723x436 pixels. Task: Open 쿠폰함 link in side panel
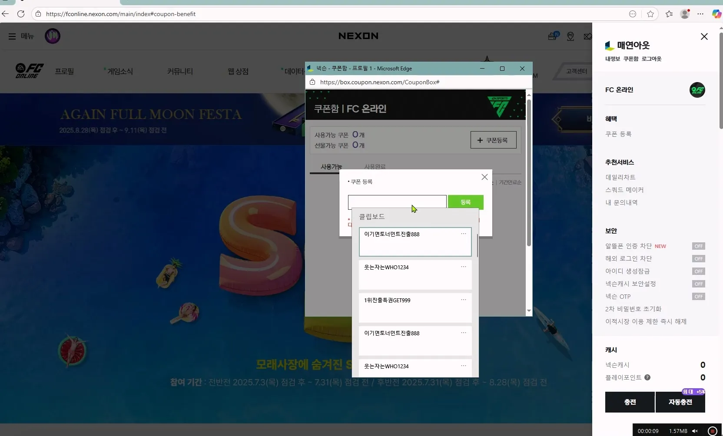[631, 59]
